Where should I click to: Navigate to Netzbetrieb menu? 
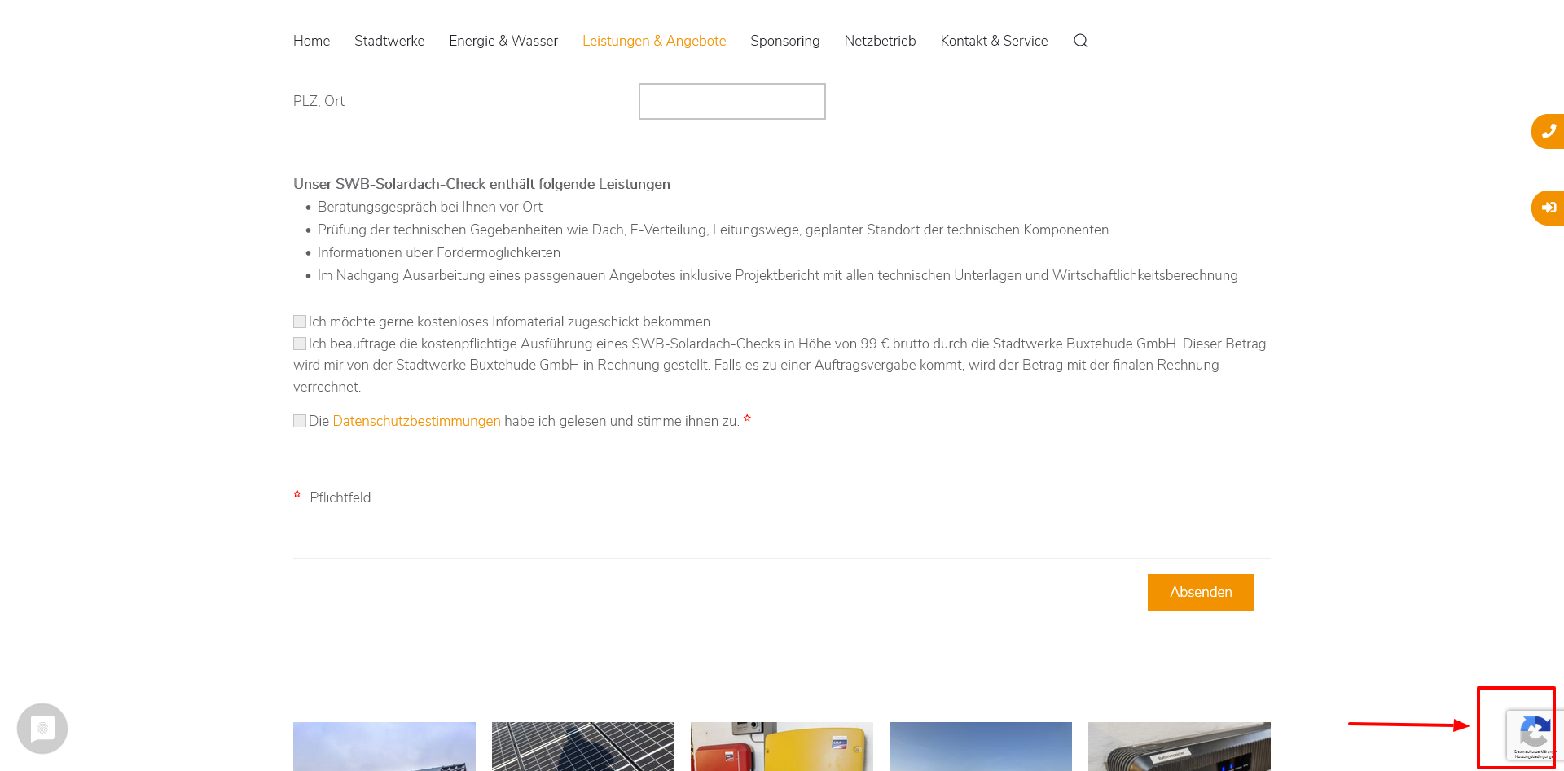[880, 41]
